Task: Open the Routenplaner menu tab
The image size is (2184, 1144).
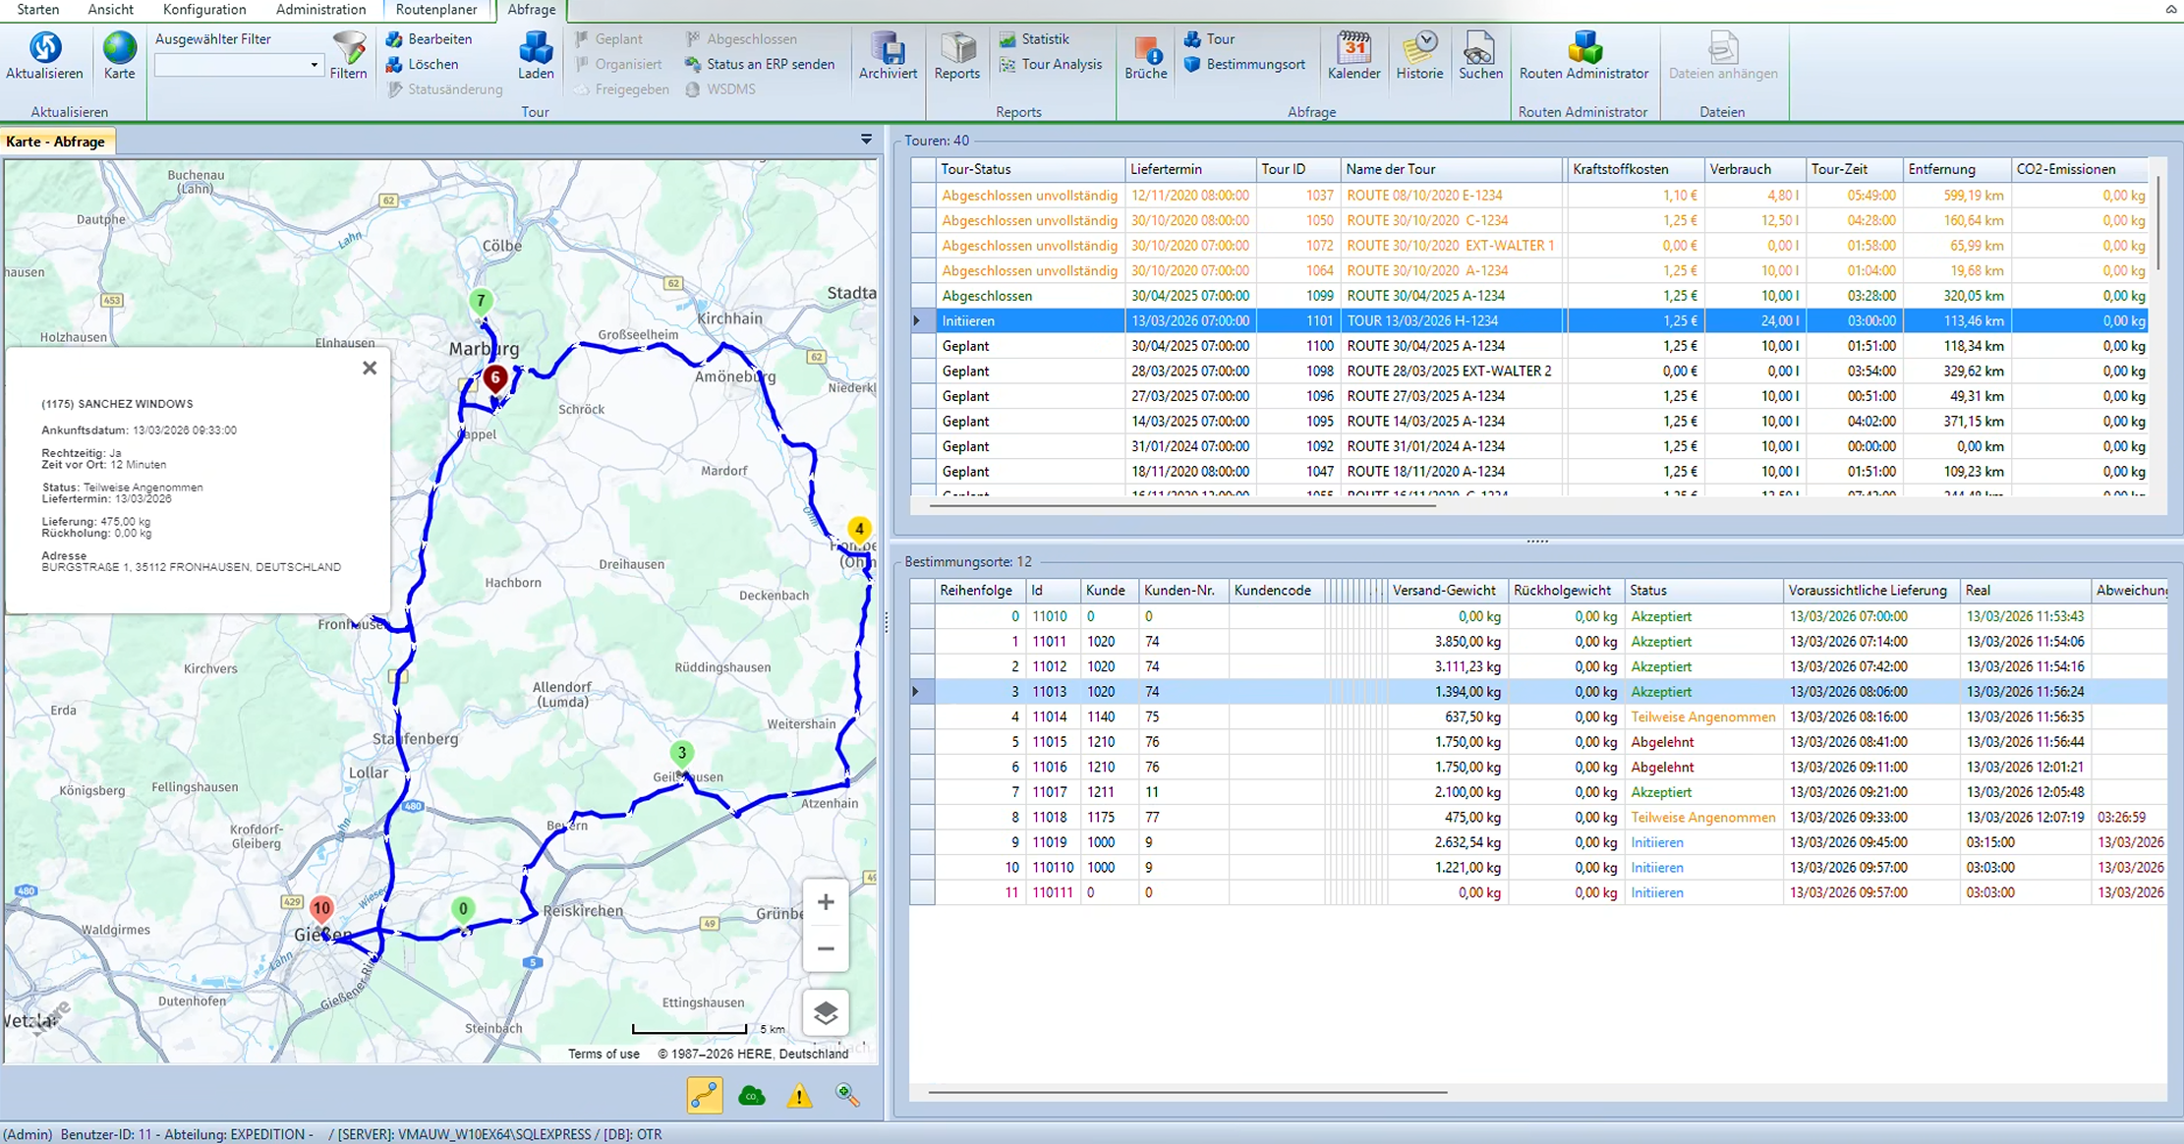Action: click(x=436, y=9)
